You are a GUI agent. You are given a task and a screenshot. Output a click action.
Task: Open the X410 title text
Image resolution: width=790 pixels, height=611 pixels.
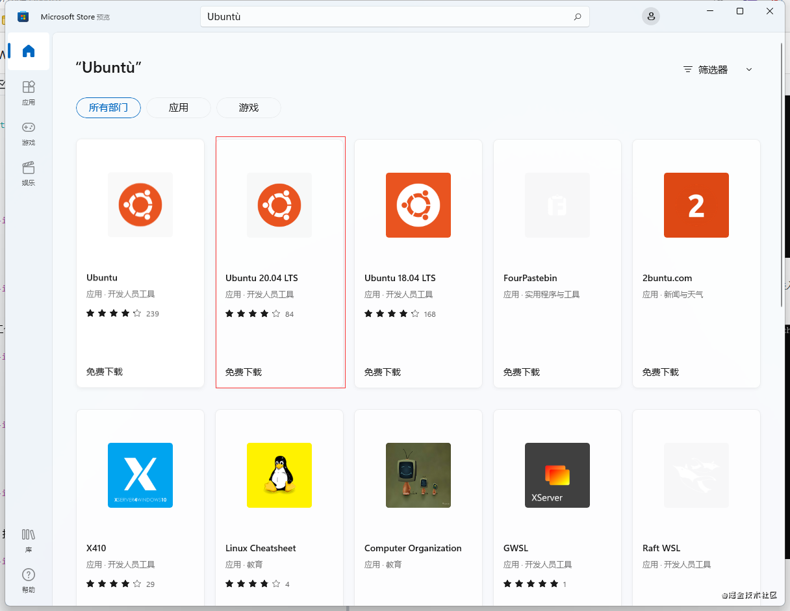pos(96,548)
